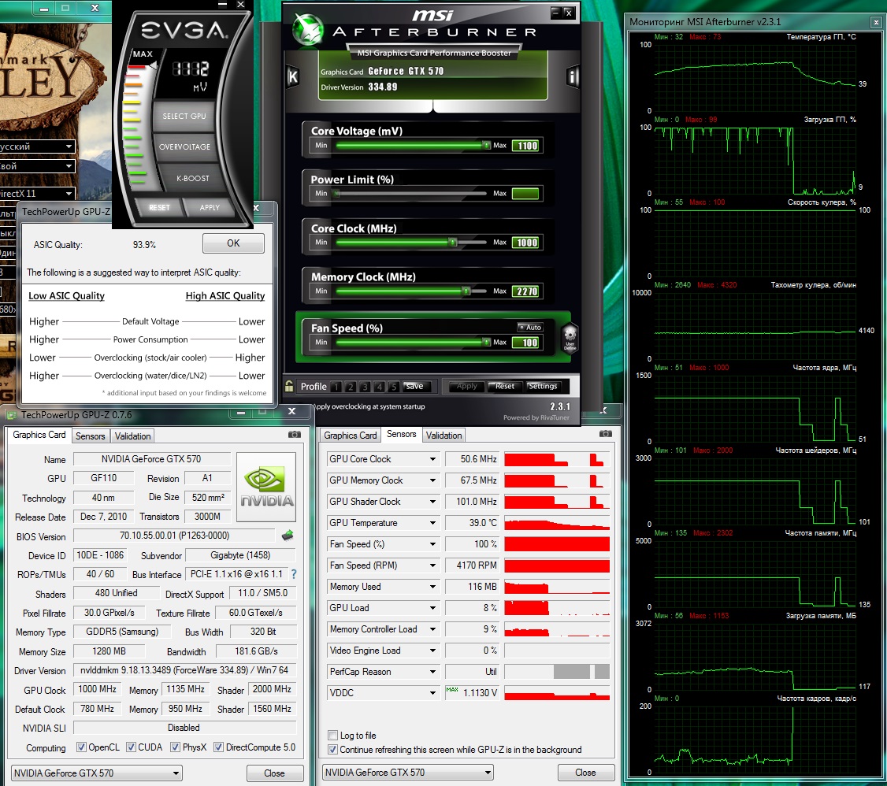Uncheck Continue refreshing in background checkbox
The width and height of the screenshot is (887, 786).
click(333, 749)
